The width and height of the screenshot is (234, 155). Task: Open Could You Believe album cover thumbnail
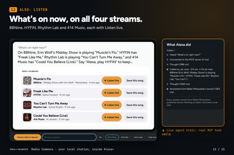tap(27, 117)
